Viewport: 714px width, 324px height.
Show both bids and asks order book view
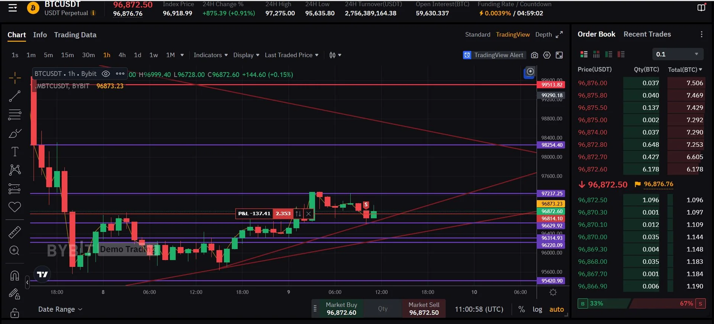(584, 54)
